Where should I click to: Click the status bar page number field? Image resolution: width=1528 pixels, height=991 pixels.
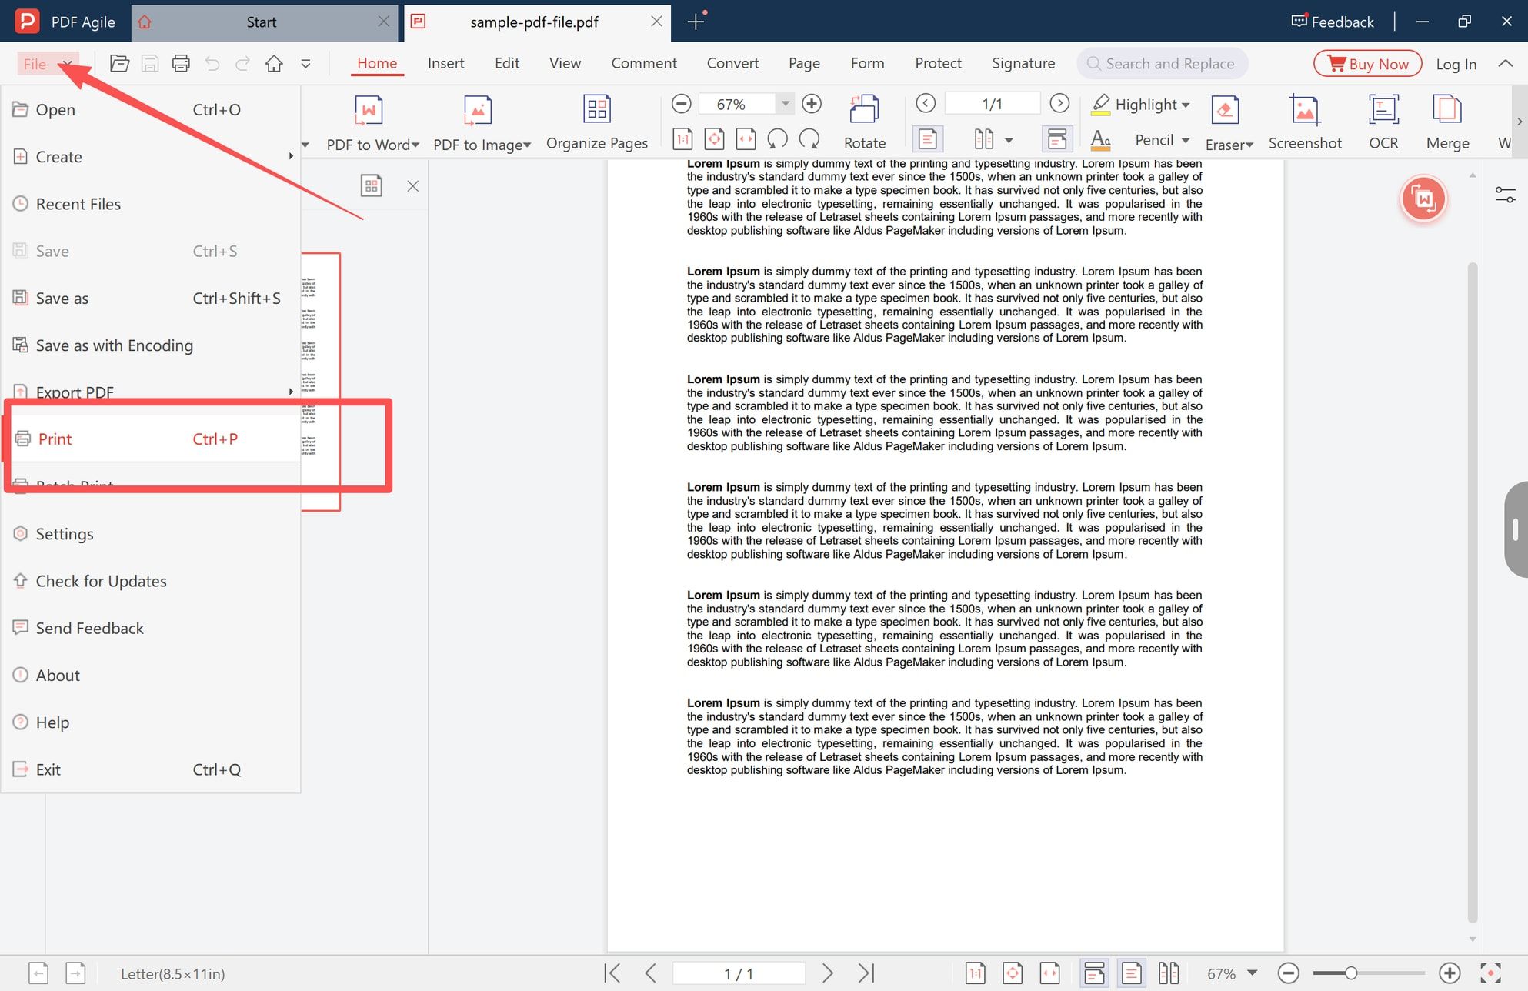739,973
